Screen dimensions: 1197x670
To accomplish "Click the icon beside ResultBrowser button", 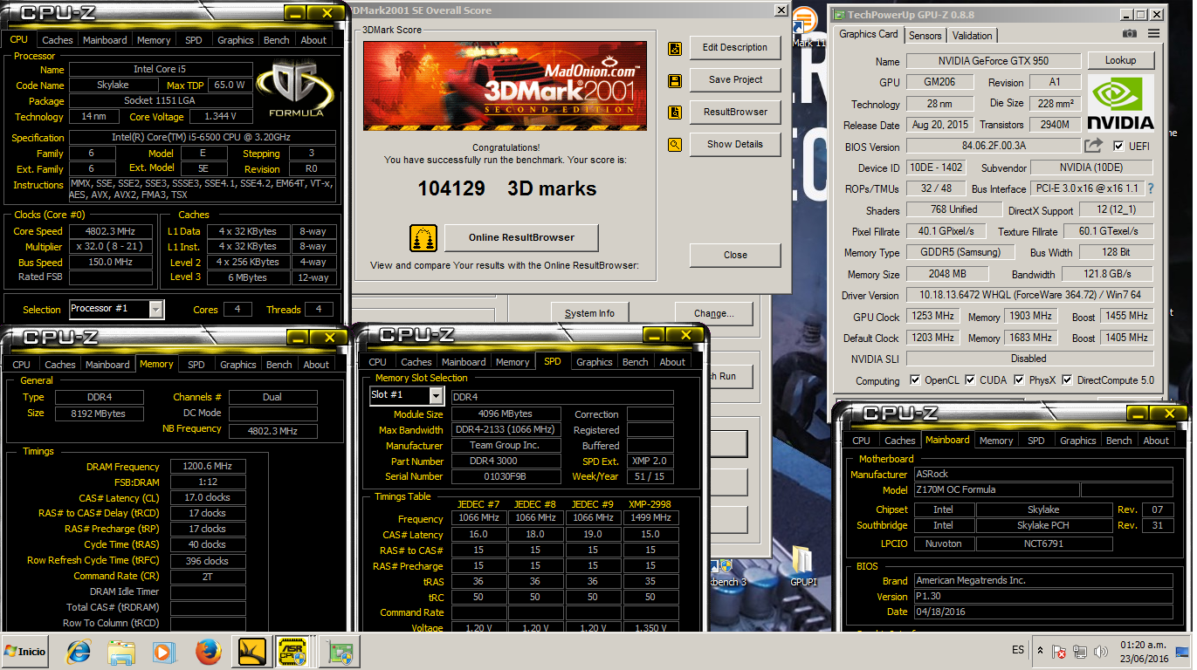I will click(x=675, y=113).
